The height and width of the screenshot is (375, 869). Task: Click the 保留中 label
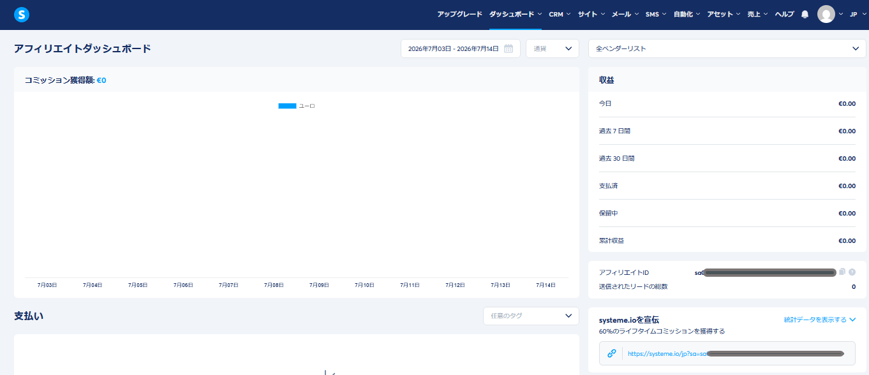click(x=608, y=213)
